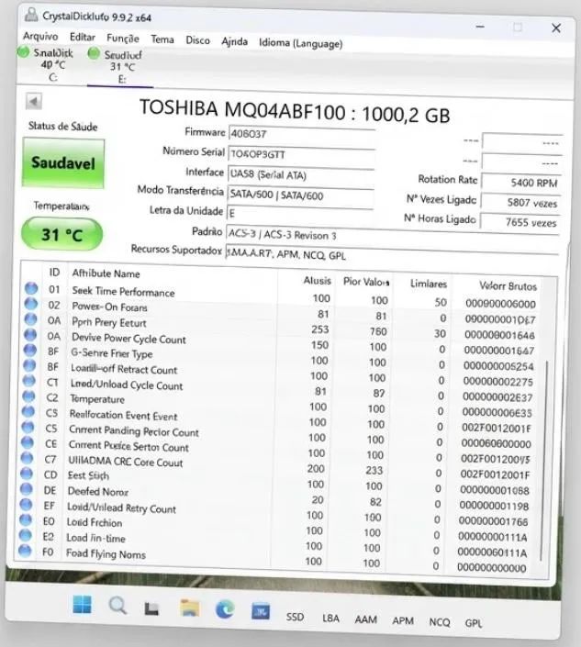581x647 pixels.
Task: Select the Seek Time Performance attribute name
Action: tap(123, 292)
